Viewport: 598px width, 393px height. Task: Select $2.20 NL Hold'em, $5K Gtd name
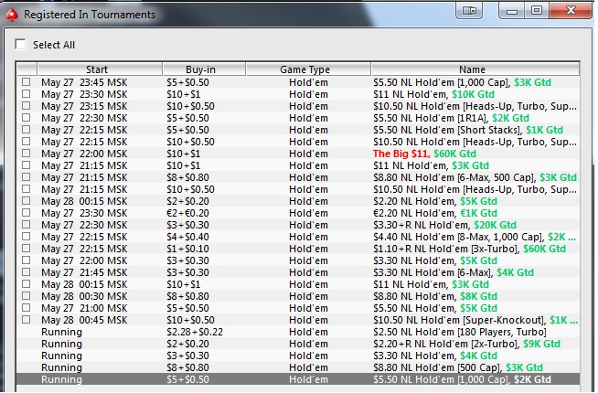tap(435, 201)
